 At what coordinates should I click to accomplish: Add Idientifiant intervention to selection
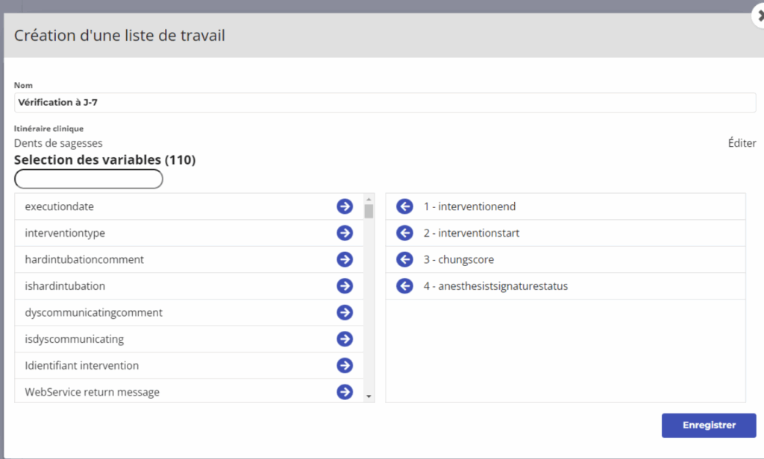pos(345,365)
